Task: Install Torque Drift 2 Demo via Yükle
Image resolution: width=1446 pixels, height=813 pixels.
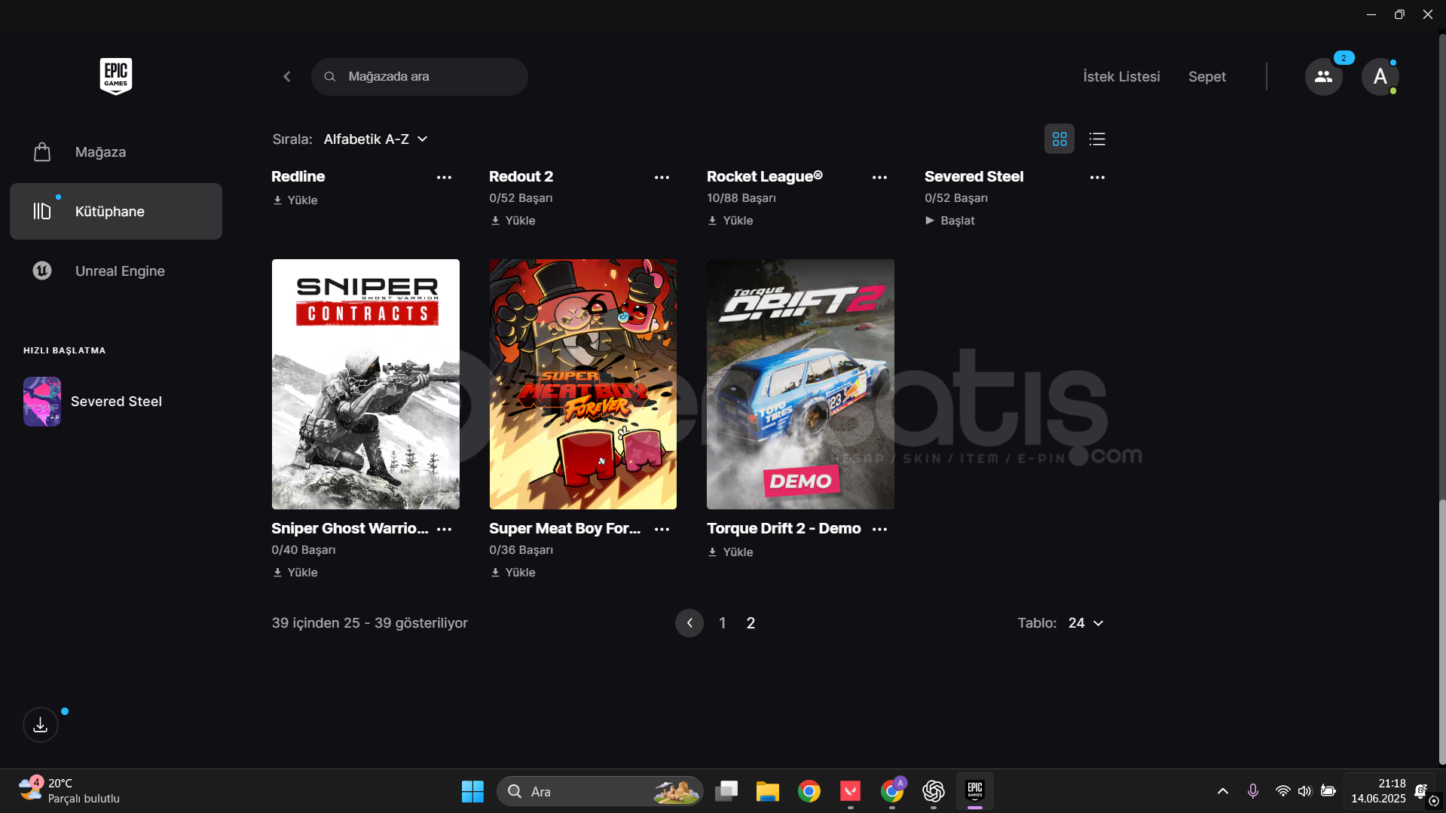Action: pos(731,552)
